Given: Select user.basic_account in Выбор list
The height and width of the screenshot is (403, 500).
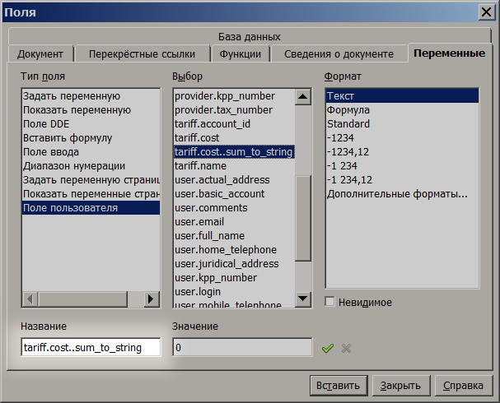Looking at the screenshot, I should click(x=235, y=194).
